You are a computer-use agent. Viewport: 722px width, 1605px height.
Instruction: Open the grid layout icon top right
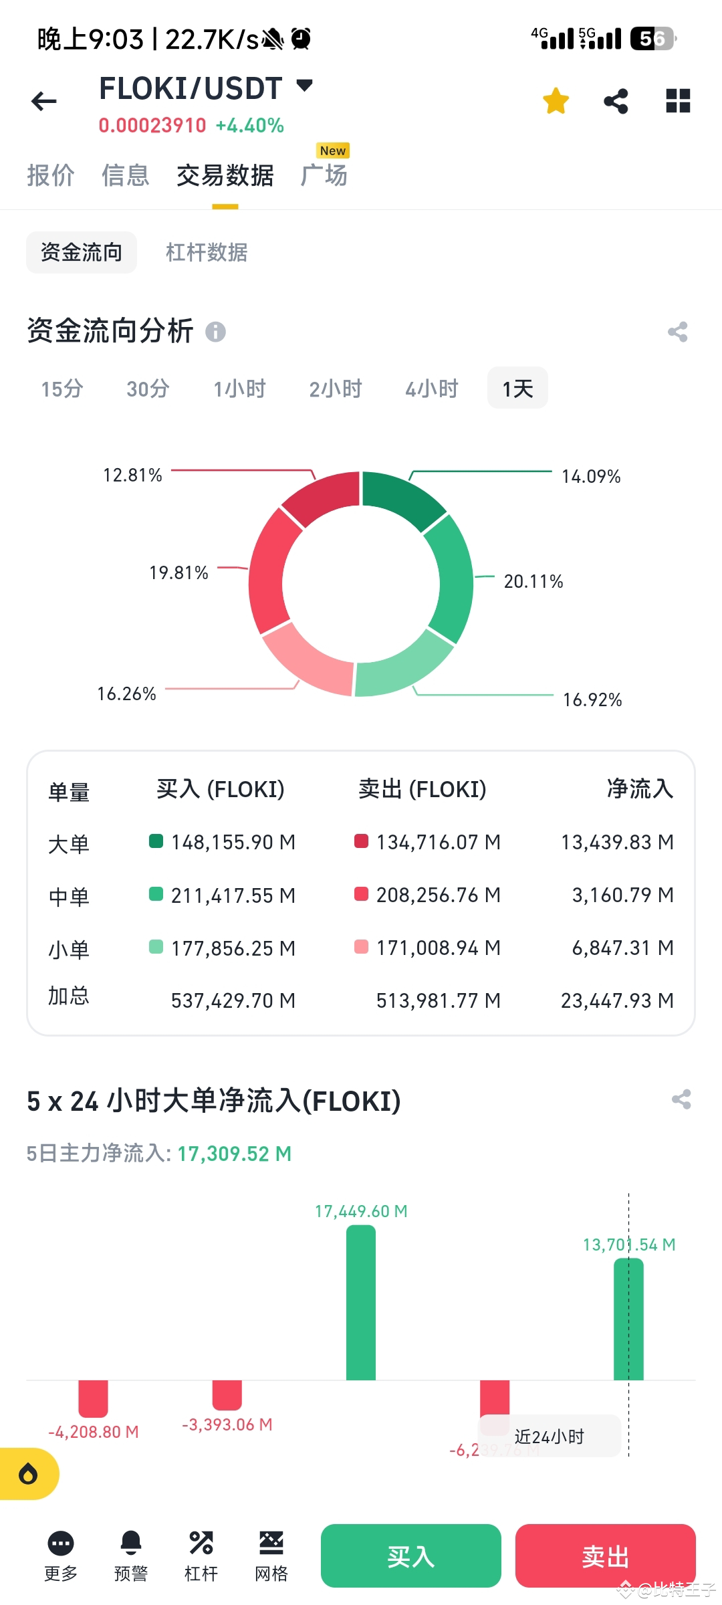pyautogui.click(x=678, y=101)
